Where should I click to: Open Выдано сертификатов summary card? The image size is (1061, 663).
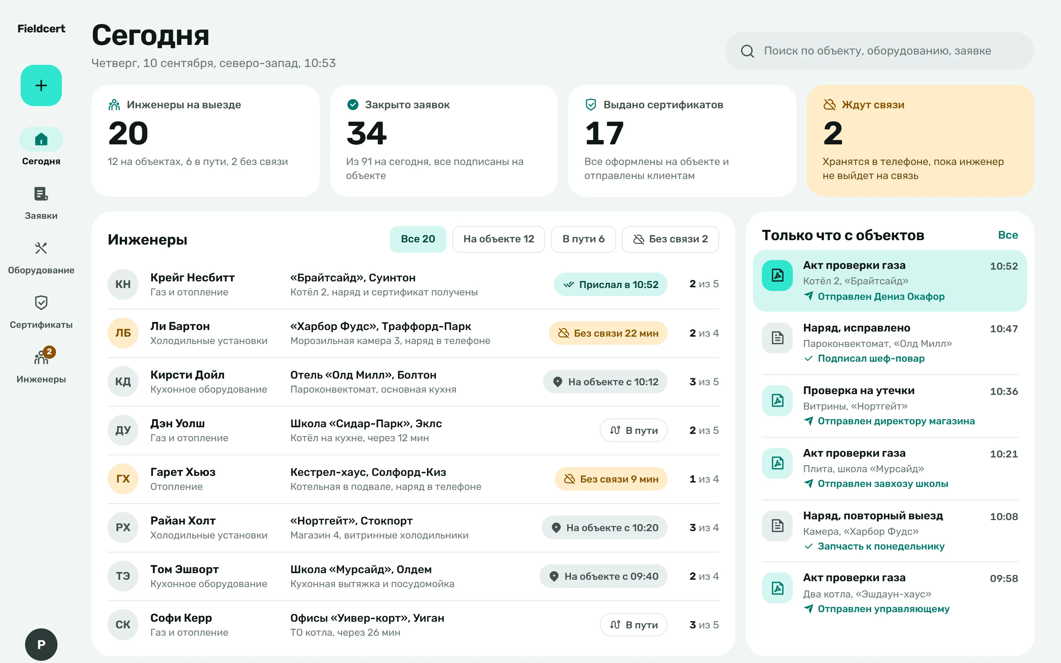click(x=682, y=141)
